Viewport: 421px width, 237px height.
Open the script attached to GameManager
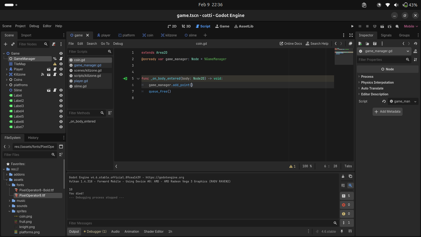pos(61,59)
